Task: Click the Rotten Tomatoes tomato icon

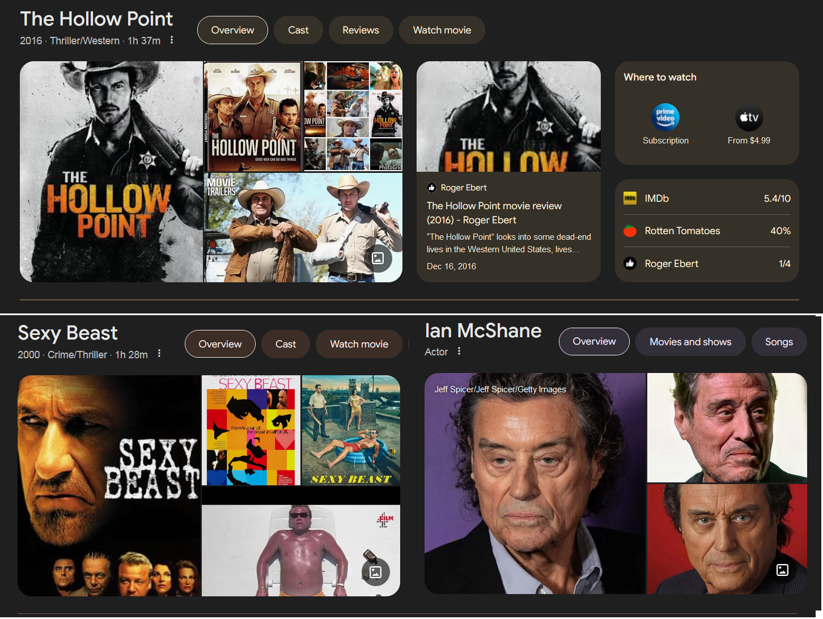Action: [x=630, y=231]
